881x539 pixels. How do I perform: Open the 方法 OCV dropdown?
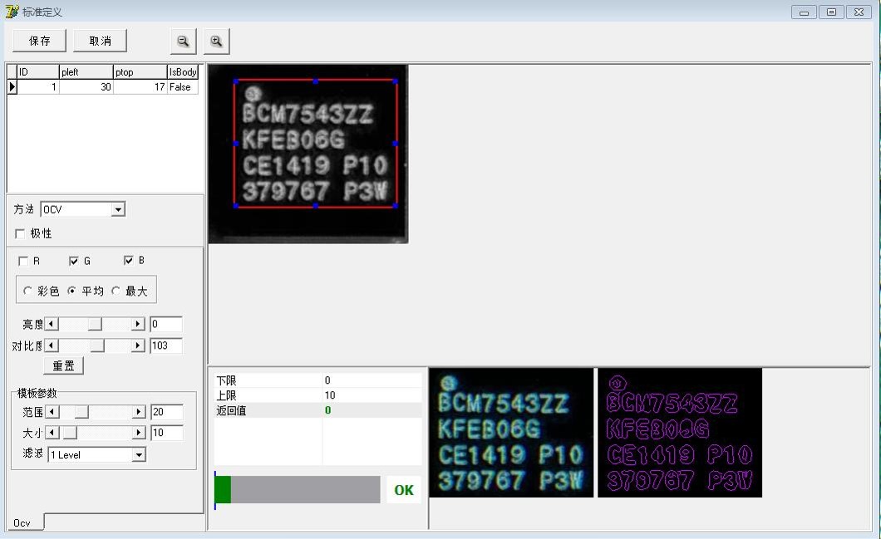point(118,210)
